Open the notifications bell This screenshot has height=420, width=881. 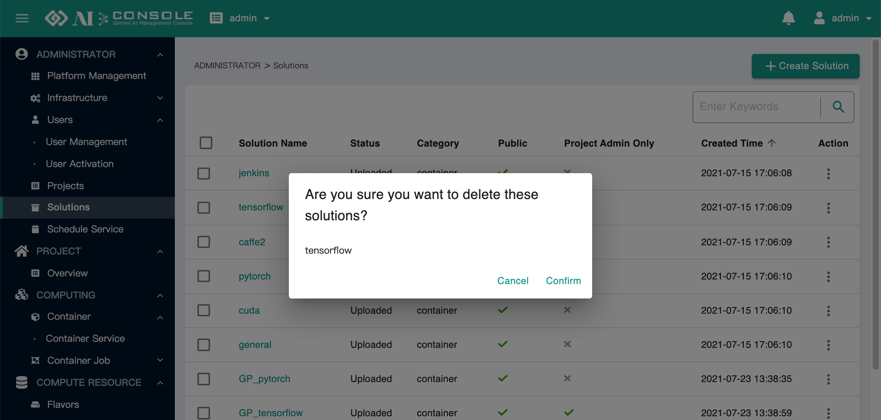(x=789, y=18)
